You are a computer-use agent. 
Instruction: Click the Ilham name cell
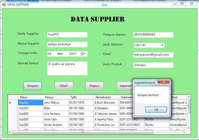[x=56, y=108]
